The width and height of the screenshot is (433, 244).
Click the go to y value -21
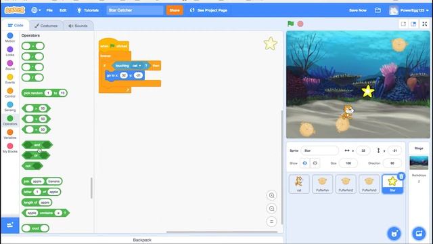click(138, 75)
